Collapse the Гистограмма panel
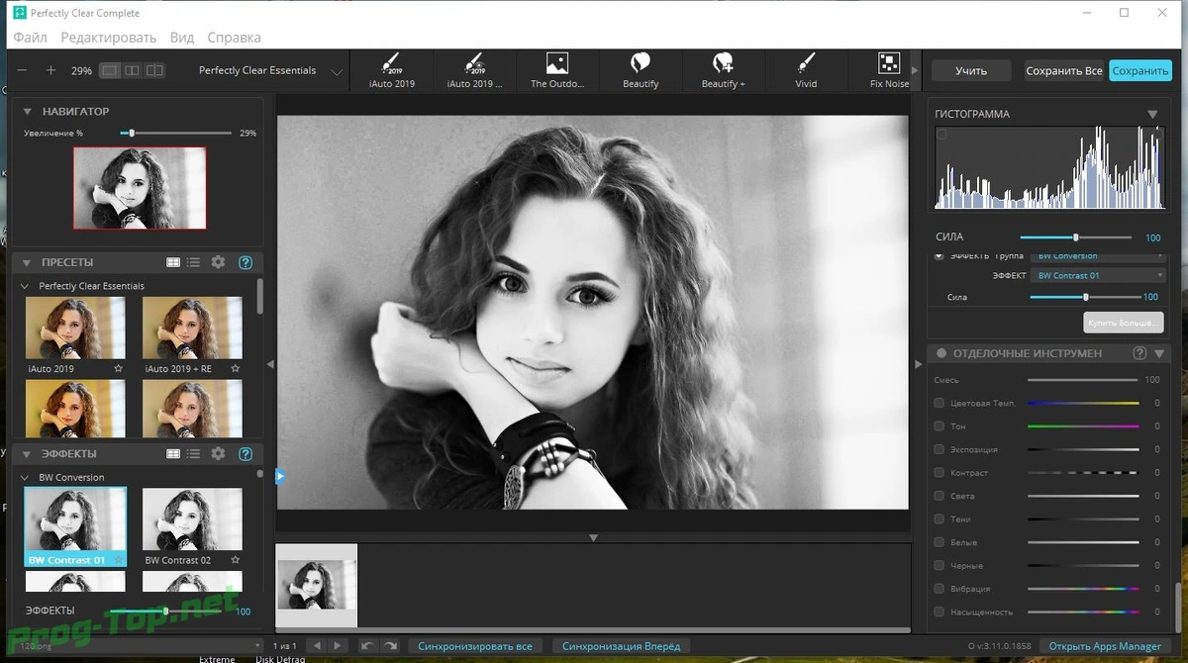 [1152, 115]
